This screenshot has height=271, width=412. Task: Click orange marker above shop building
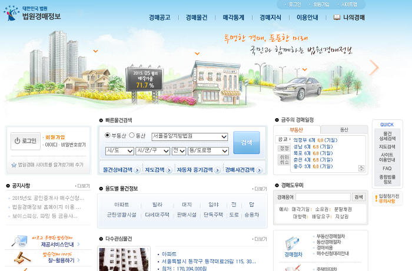tap(197, 53)
